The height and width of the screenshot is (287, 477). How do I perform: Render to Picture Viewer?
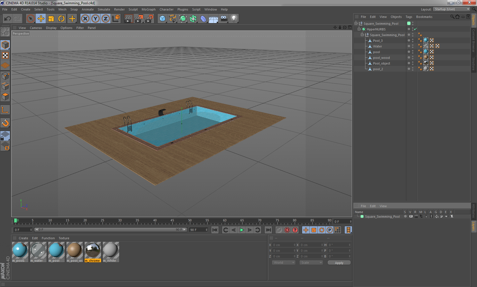139,19
